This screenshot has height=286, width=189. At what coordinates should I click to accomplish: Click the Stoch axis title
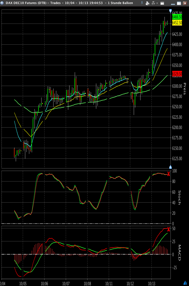click(179, 198)
